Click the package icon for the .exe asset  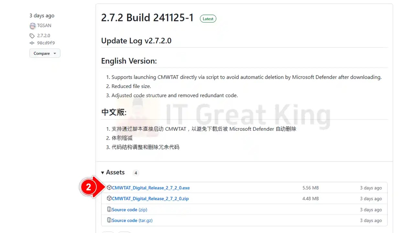click(109, 188)
